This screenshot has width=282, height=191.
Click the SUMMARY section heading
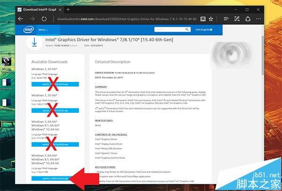tap(101, 87)
